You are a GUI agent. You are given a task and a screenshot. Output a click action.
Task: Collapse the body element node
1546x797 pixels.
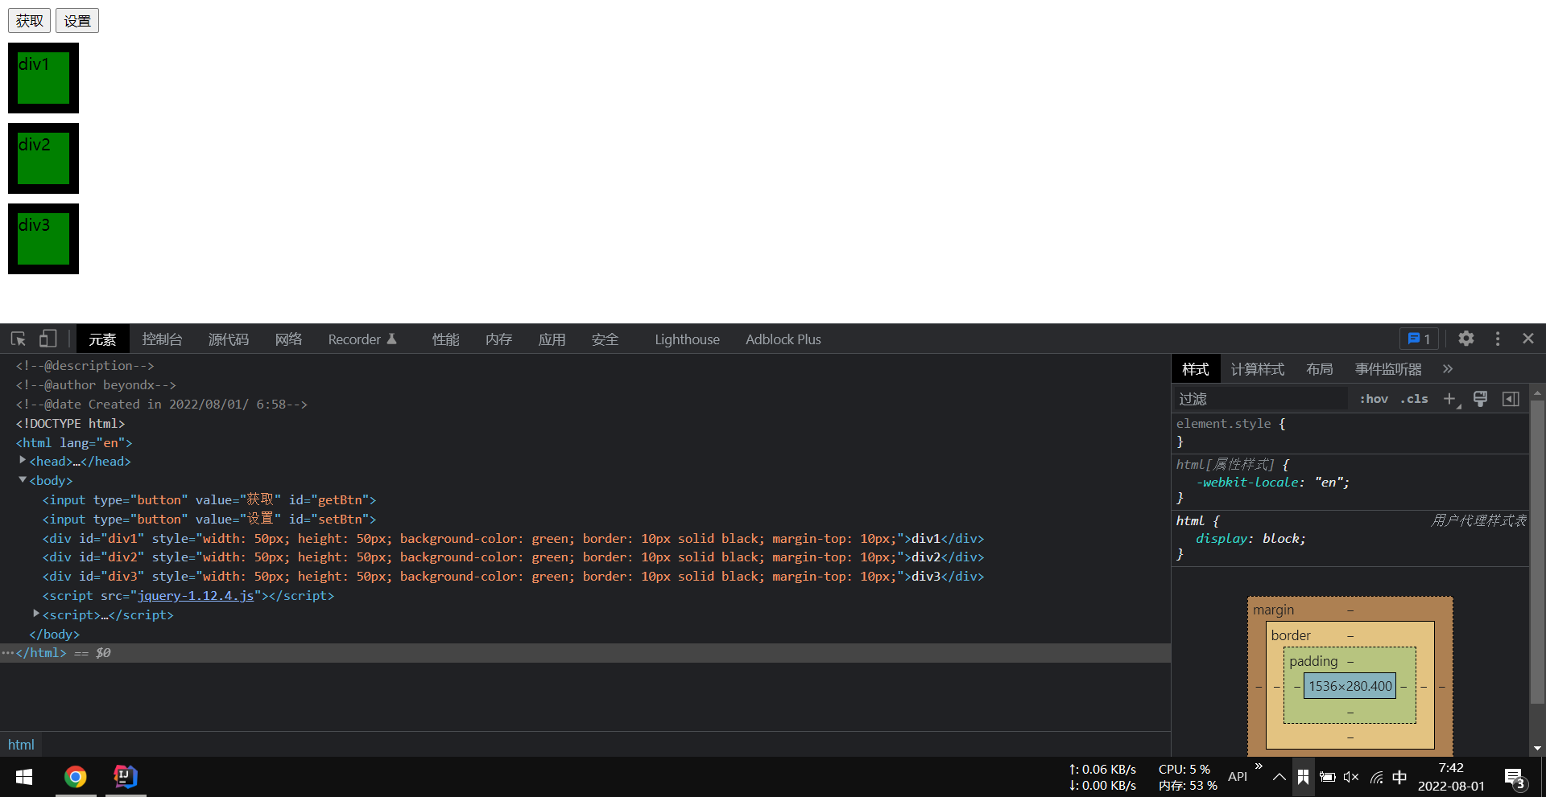click(23, 480)
